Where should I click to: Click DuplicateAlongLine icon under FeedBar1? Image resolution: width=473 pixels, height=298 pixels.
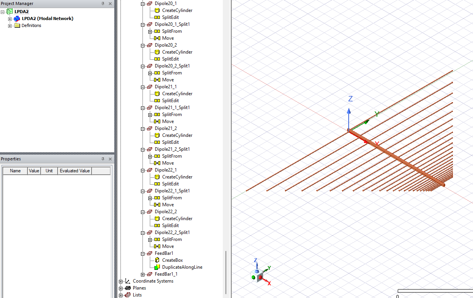pyautogui.click(x=157, y=267)
